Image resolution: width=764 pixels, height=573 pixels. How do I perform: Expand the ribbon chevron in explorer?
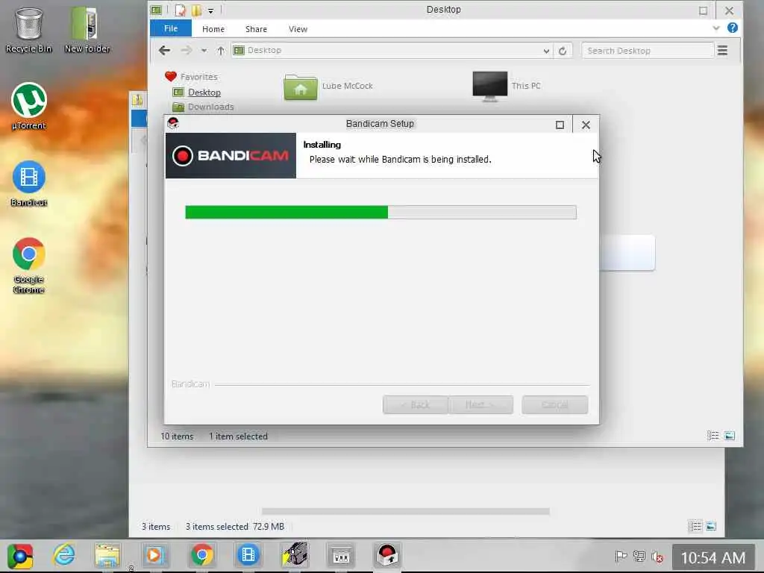(716, 28)
